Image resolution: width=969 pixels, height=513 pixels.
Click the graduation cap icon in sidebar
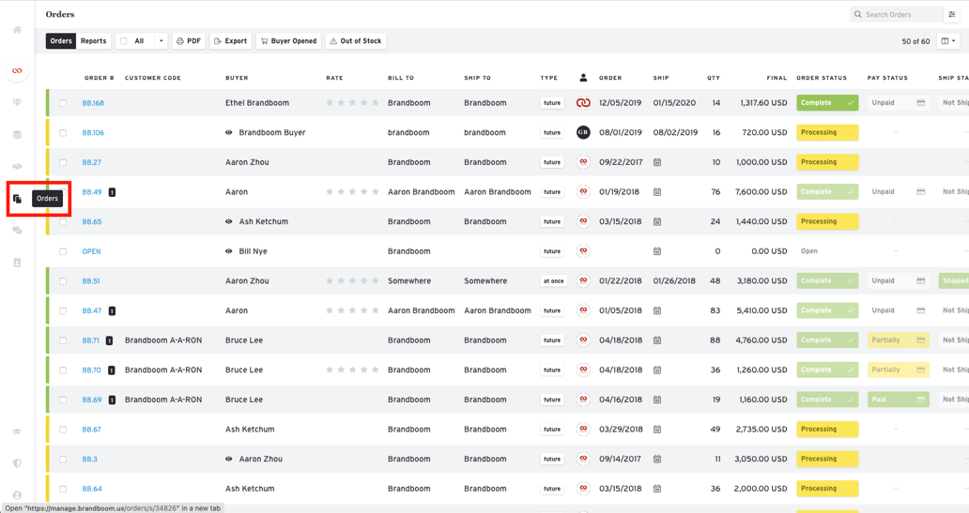coord(17,431)
